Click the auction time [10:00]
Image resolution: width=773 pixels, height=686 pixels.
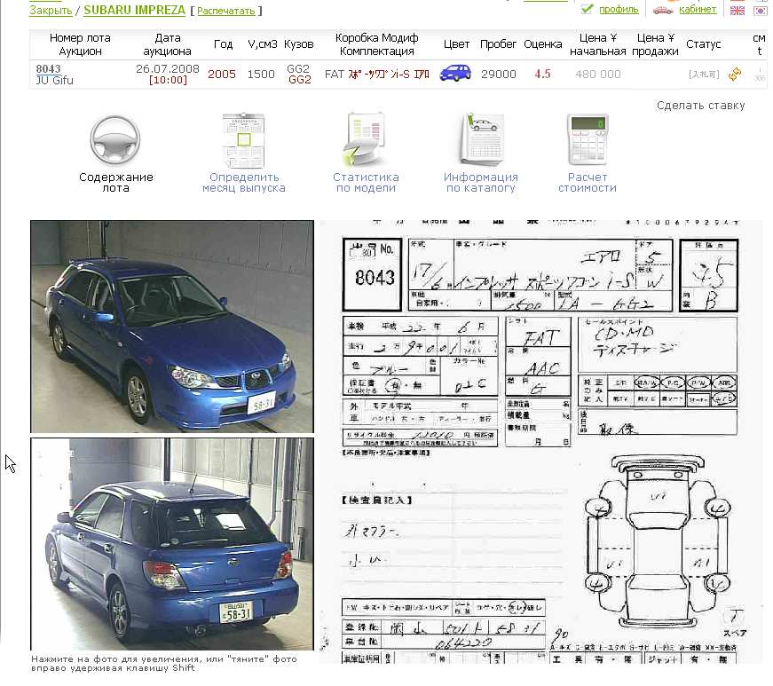pyautogui.click(x=168, y=80)
